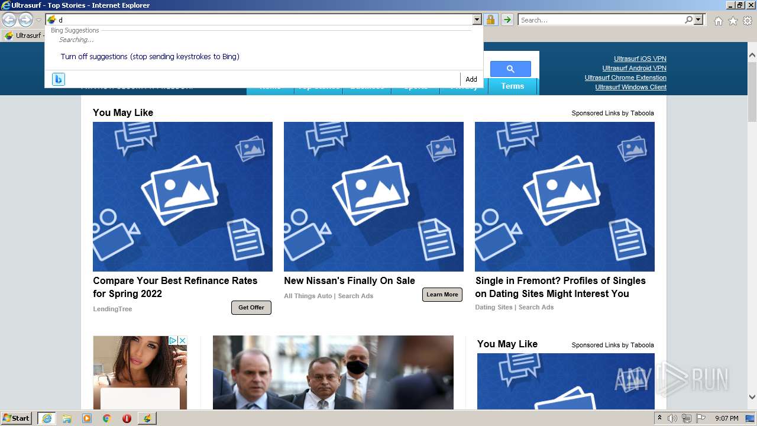Click the green Go arrow button
This screenshot has width=757, height=426.
pyautogui.click(x=507, y=20)
